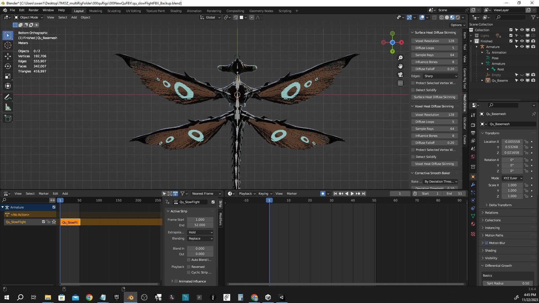Toggle the Motion Blur checkbox

click(x=487, y=243)
